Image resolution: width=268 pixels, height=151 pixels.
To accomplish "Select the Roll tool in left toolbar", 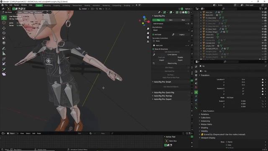I will pyautogui.click(x=4, y=59).
